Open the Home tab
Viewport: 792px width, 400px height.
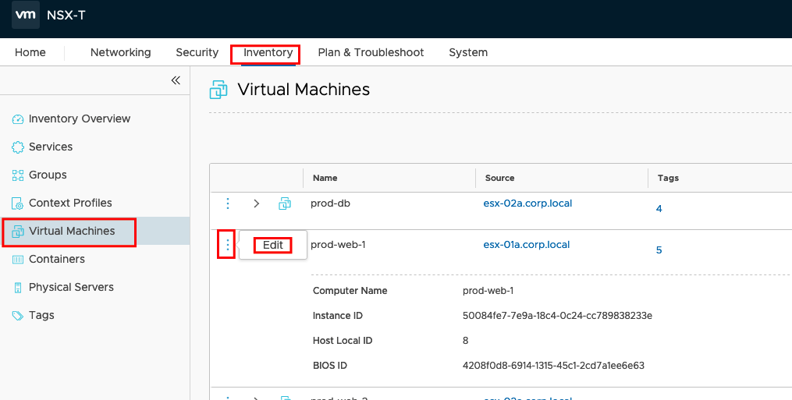[x=30, y=52]
